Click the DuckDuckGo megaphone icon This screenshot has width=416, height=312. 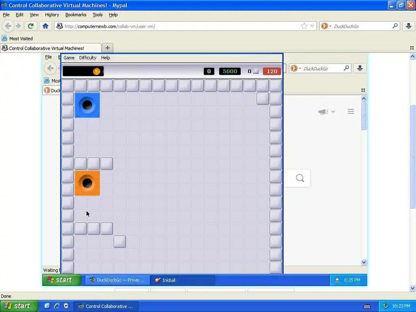[x=323, y=112]
